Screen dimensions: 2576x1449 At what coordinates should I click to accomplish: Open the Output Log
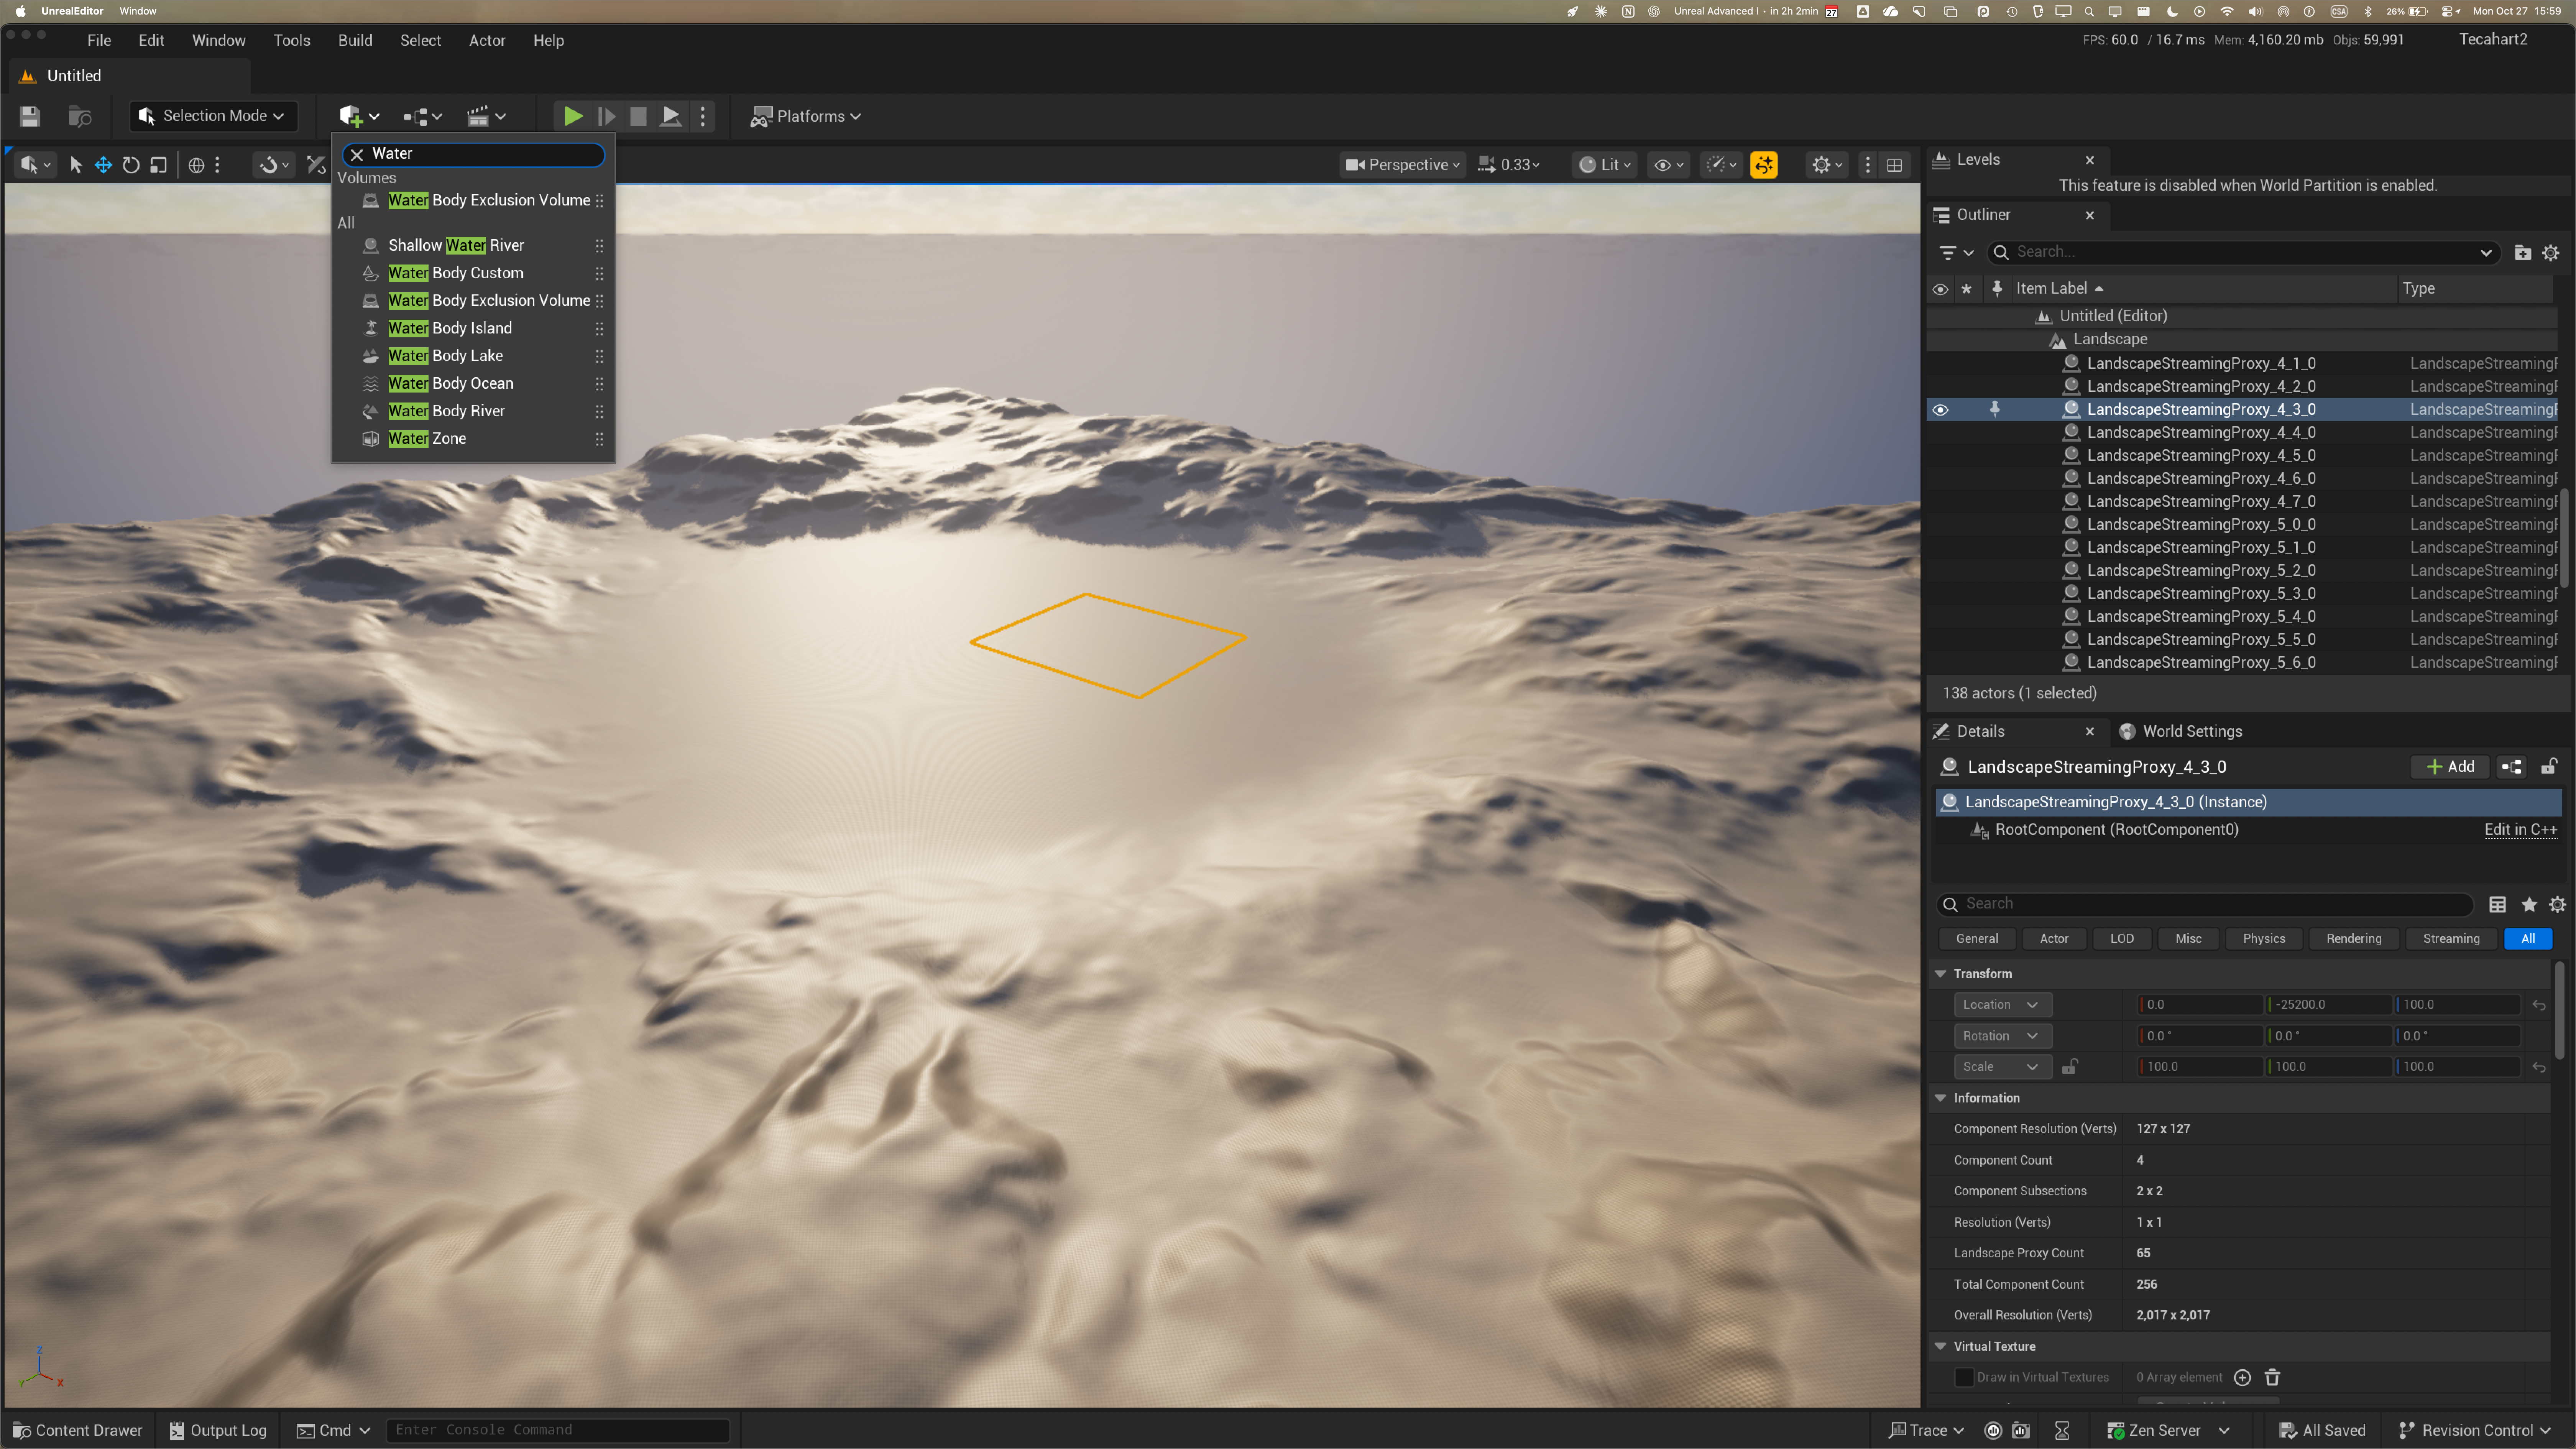click(218, 1431)
